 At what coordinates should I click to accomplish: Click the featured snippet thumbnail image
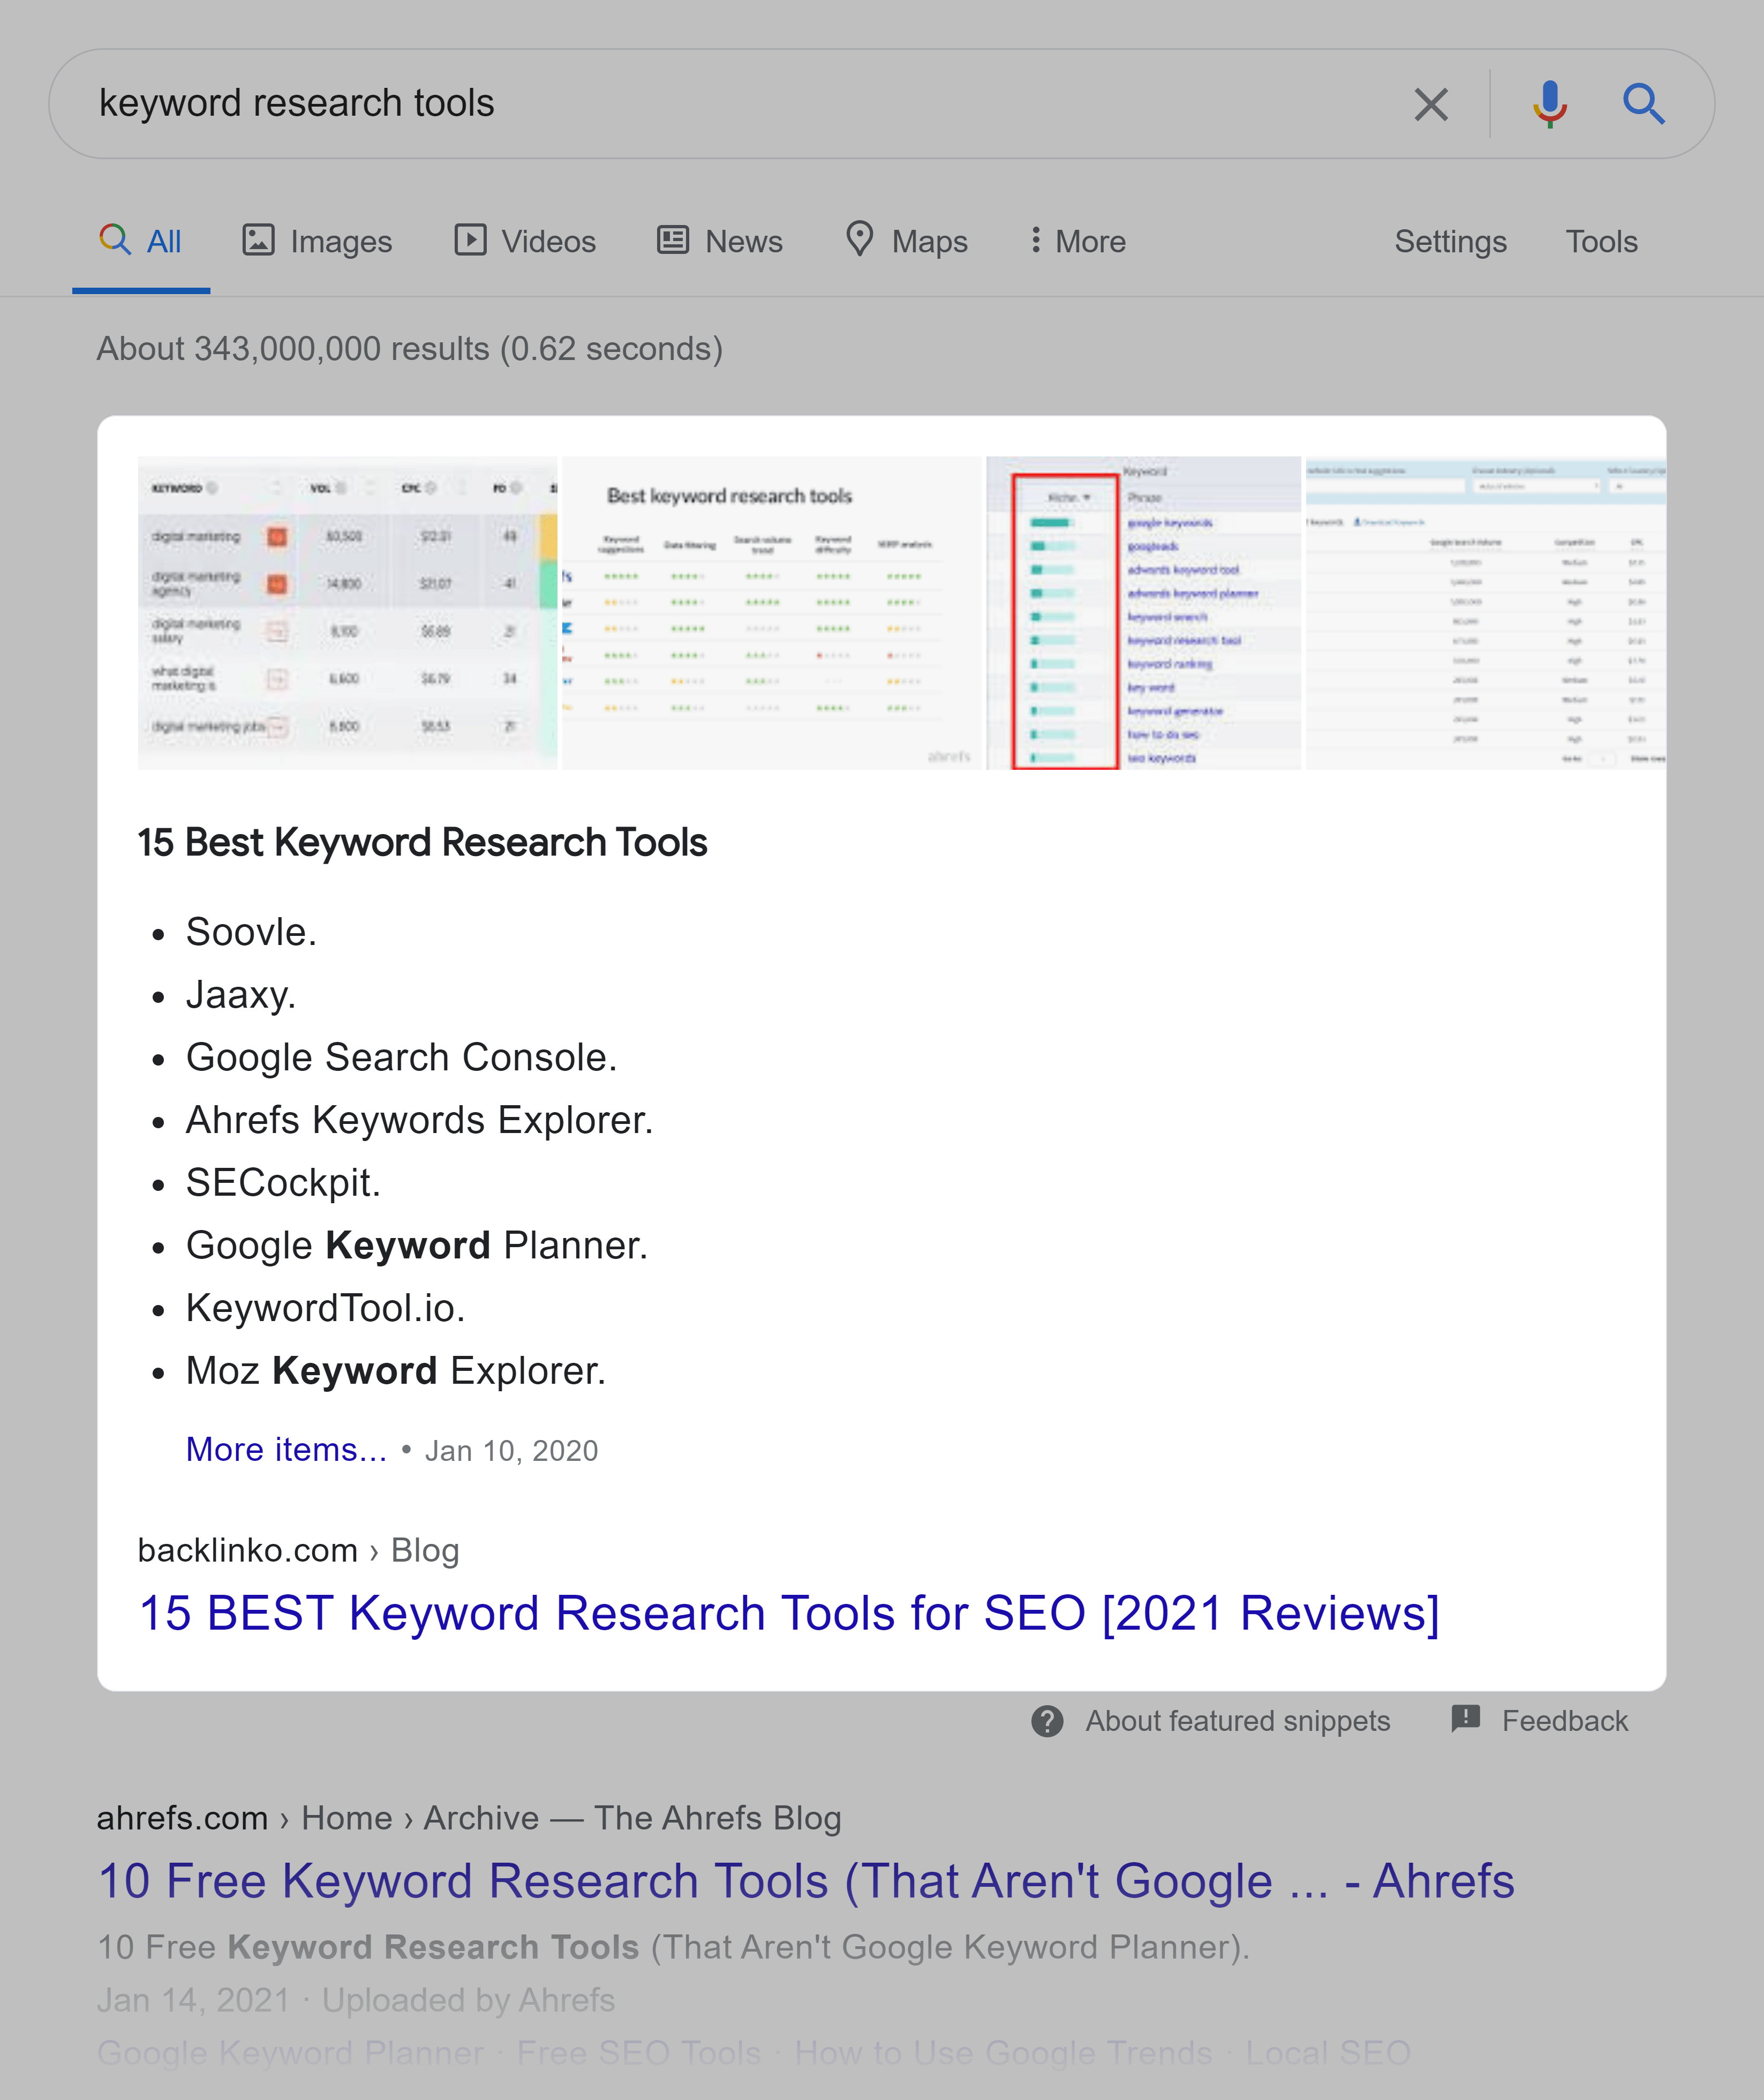click(x=882, y=612)
